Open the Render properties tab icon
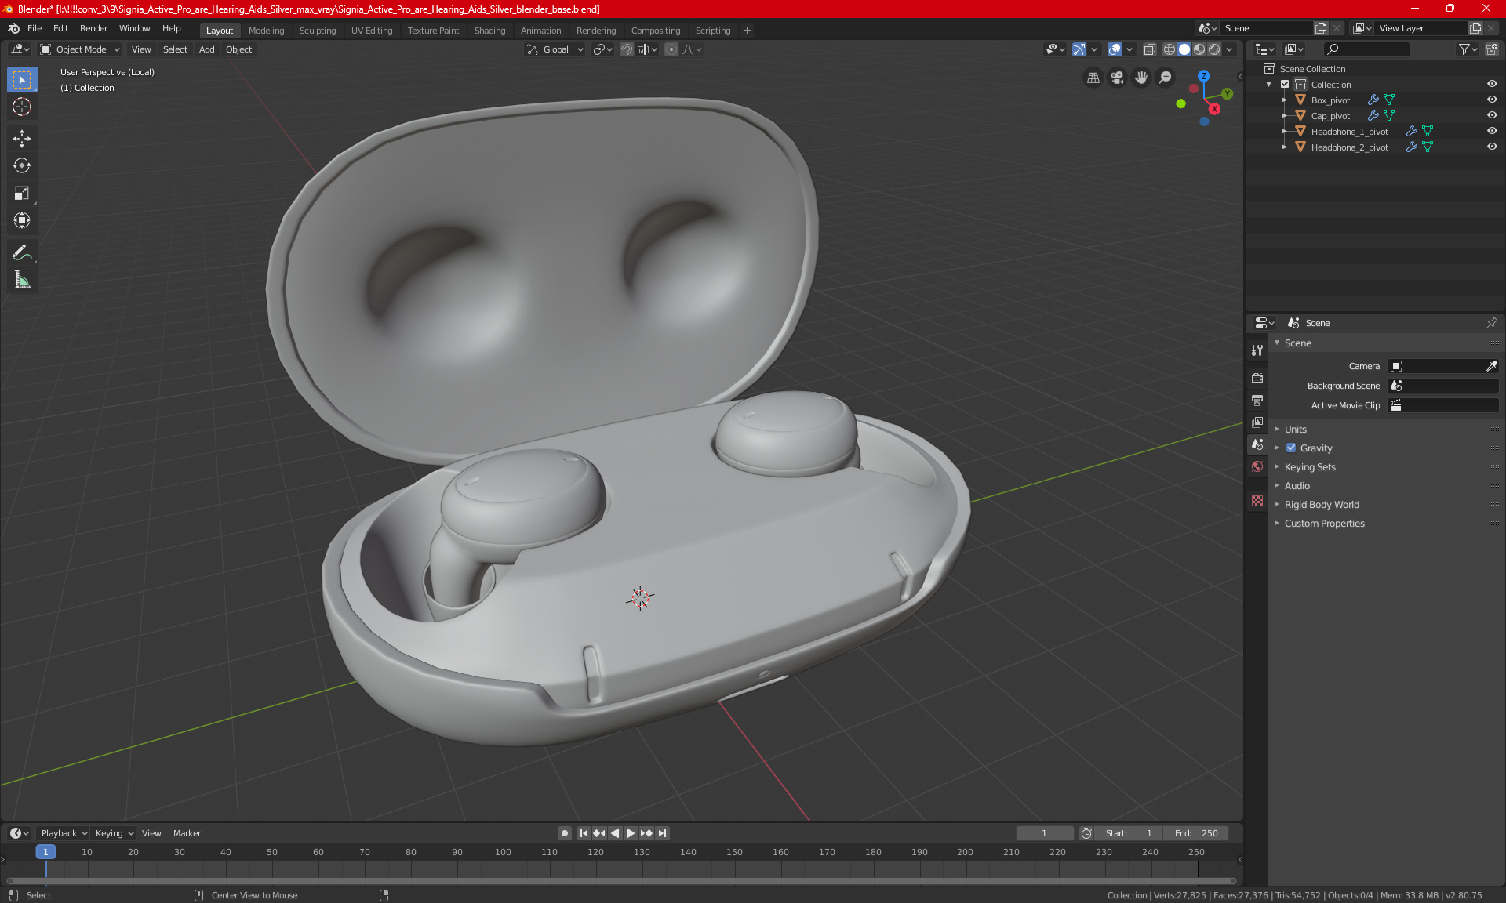Viewport: 1506px width, 903px height. tap(1257, 378)
